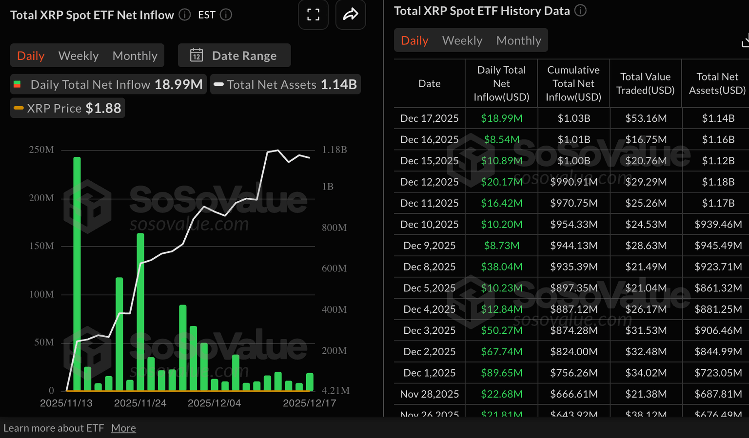Select Monthly tab in History Data
Image resolution: width=749 pixels, height=438 pixels.
click(x=518, y=40)
